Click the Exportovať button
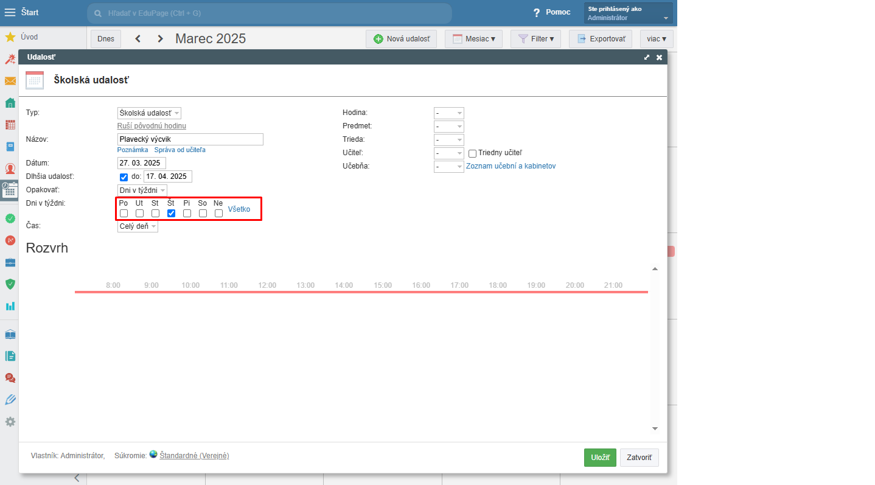Screen dimensions: 875x485 click(600, 39)
